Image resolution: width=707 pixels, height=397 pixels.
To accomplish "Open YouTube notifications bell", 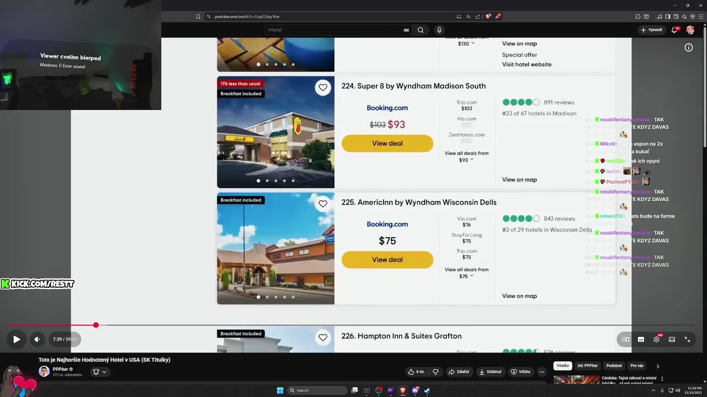I will tap(674, 30).
